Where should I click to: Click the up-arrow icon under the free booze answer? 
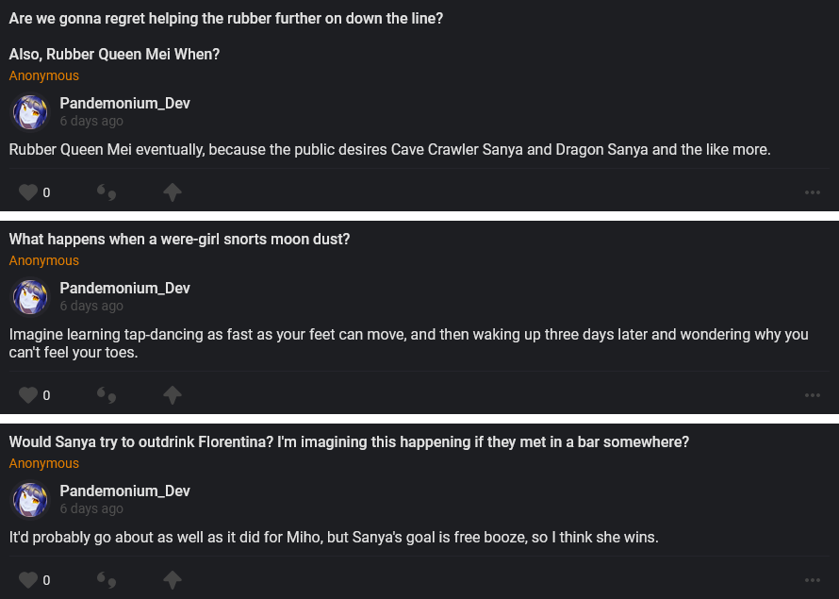172,579
